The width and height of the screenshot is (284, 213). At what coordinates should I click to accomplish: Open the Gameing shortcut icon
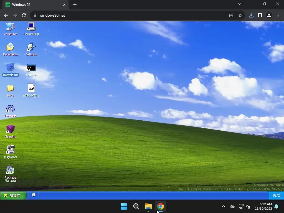coord(11,131)
